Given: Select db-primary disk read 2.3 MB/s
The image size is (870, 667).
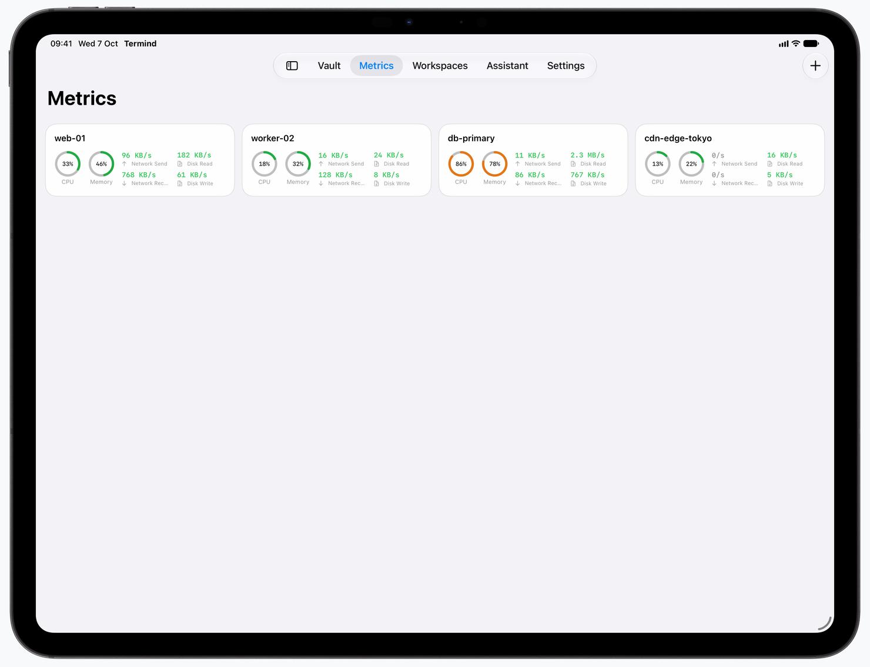Looking at the screenshot, I should click(x=587, y=155).
